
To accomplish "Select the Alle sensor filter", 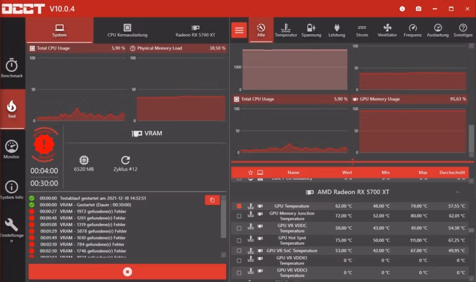I will [261, 30].
